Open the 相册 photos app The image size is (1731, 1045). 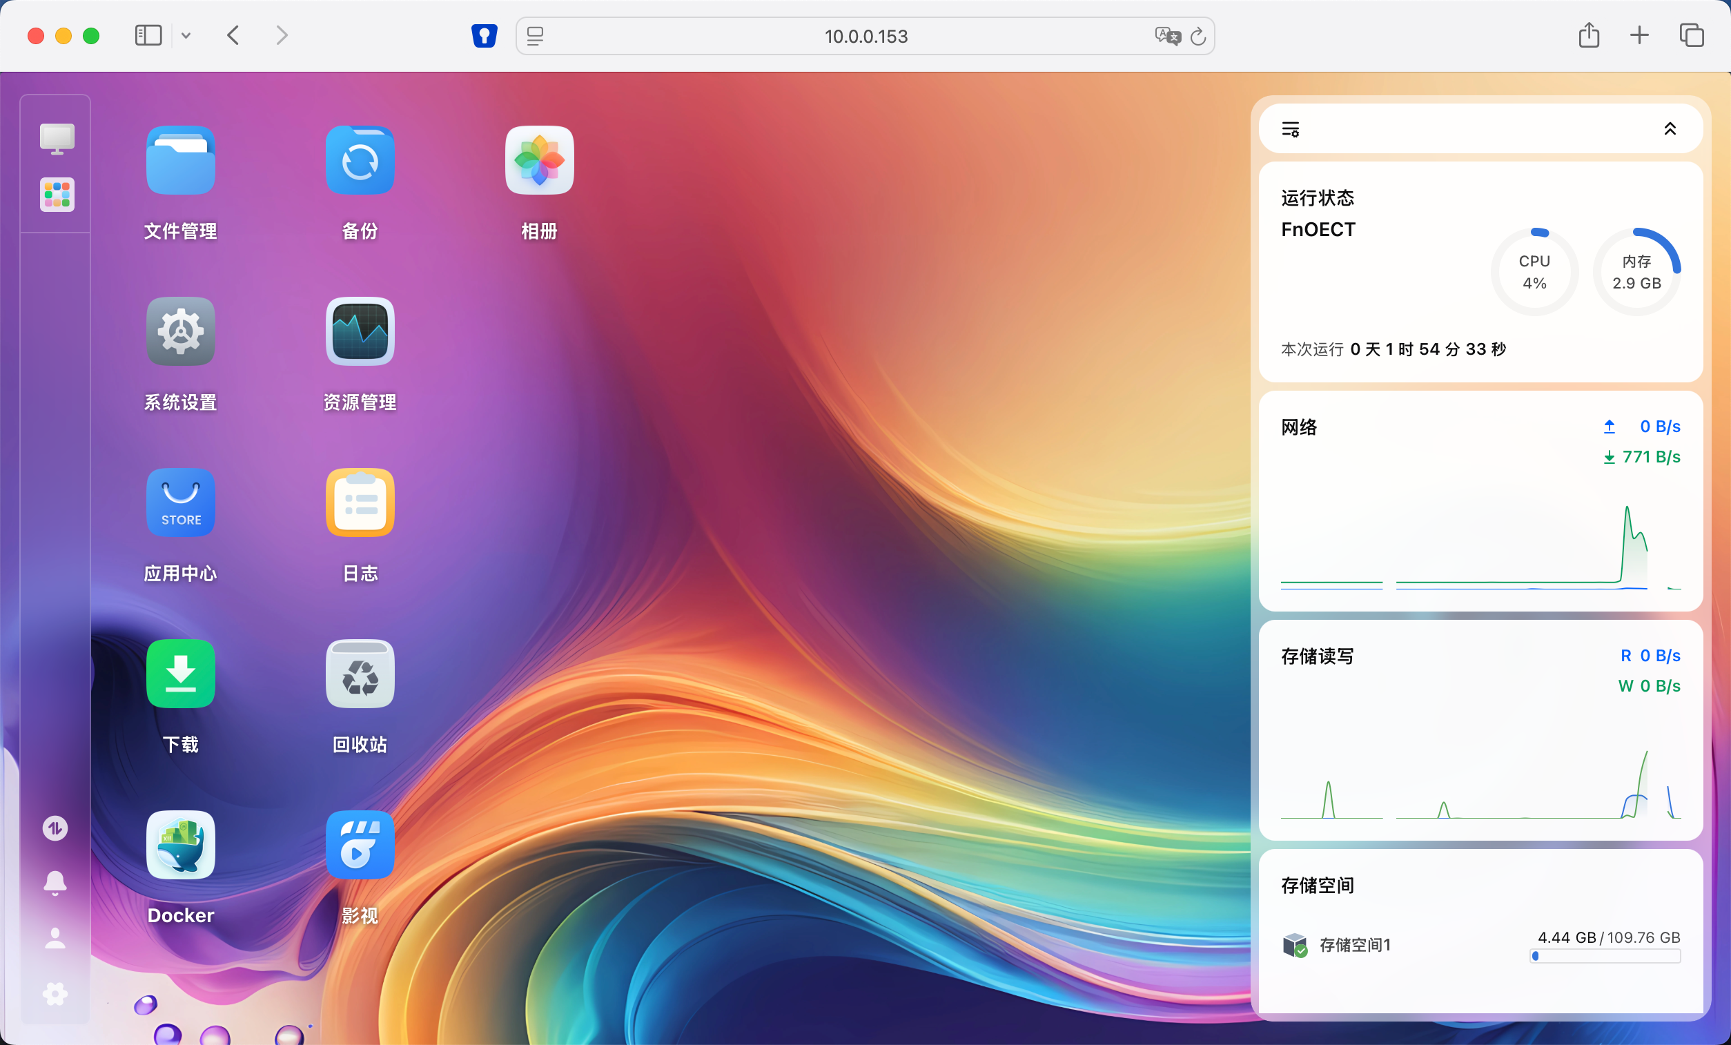pos(539,161)
